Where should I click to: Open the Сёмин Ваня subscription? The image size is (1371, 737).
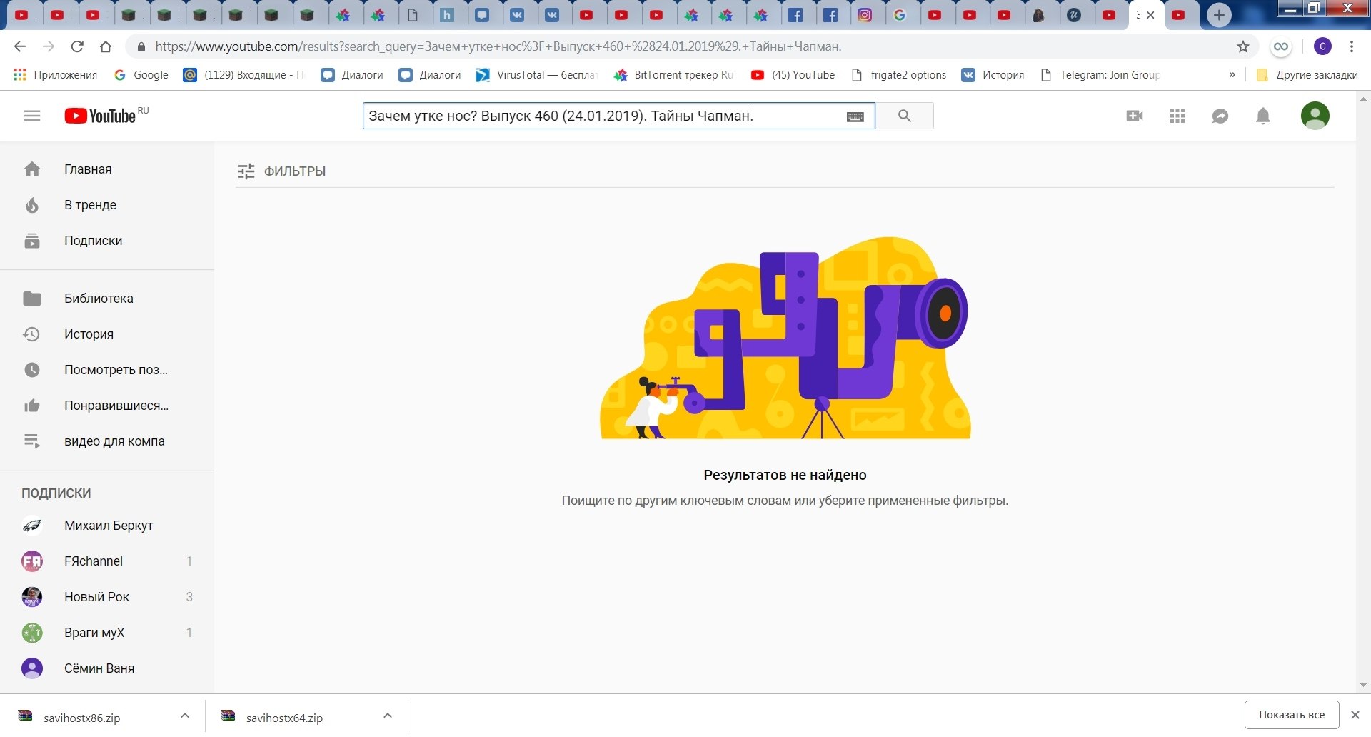click(107, 668)
